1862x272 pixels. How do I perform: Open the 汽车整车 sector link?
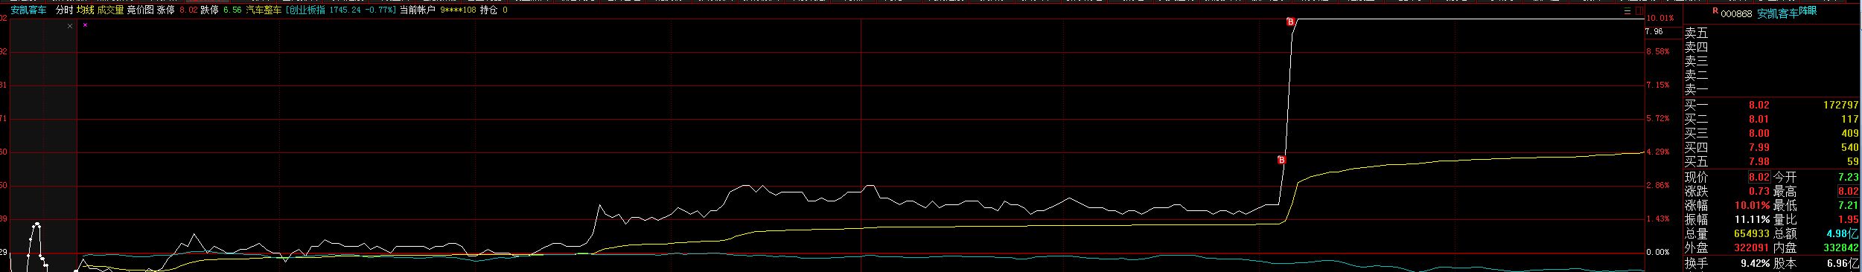click(264, 10)
